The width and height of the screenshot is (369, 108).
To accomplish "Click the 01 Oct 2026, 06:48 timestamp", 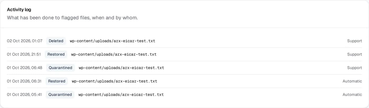I will (x=25, y=68).
